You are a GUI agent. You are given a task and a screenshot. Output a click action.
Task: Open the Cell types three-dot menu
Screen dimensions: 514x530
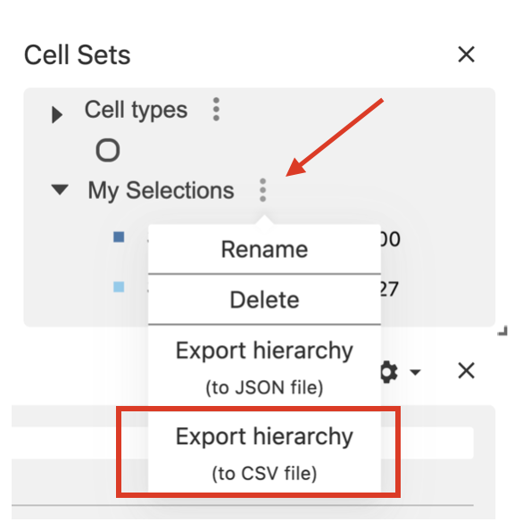click(x=217, y=109)
